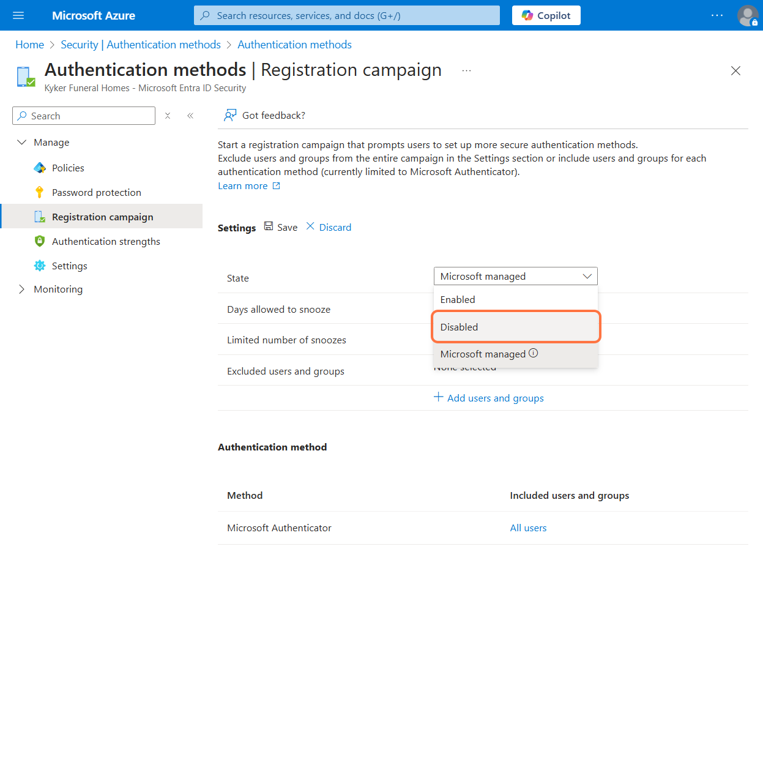Click the sidebar Search box
Viewport: 763px width, 773px height.
click(84, 116)
